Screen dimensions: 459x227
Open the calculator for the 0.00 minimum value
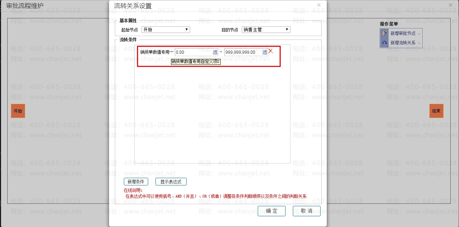[x=215, y=52]
